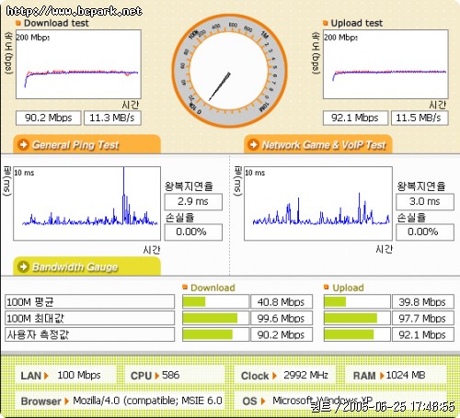This screenshot has width=460, height=418.
Task: Click the Microsoft Windows XP text
Action: click(323, 401)
